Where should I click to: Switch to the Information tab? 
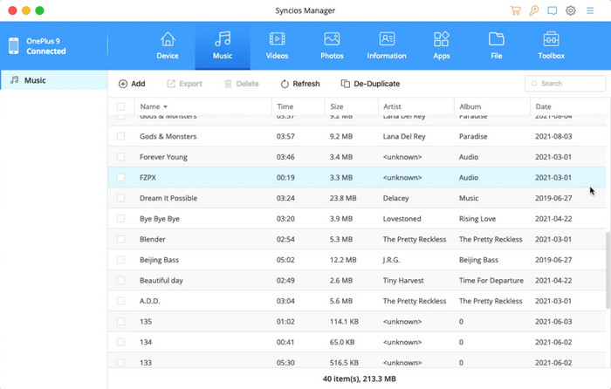coord(387,45)
